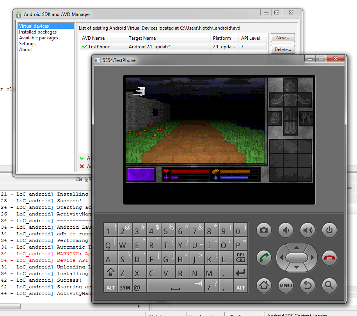Click the emulator back button
This screenshot has height=316, width=357.
click(307, 285)
